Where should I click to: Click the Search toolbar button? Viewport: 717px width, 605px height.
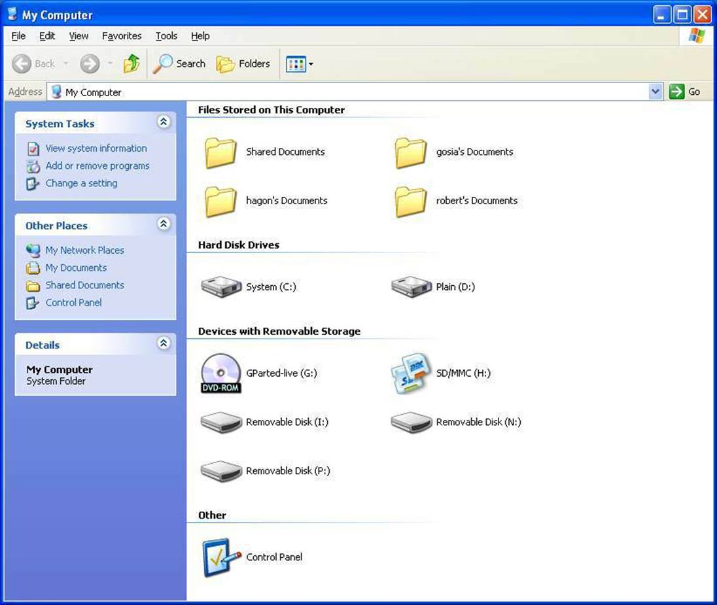tap(180, 63)
